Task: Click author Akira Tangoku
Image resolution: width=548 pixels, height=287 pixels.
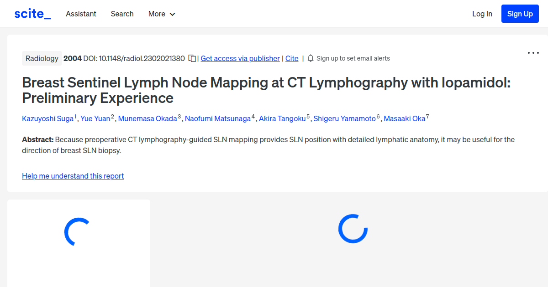Action: pyautogui.click(x=283, y=118)
